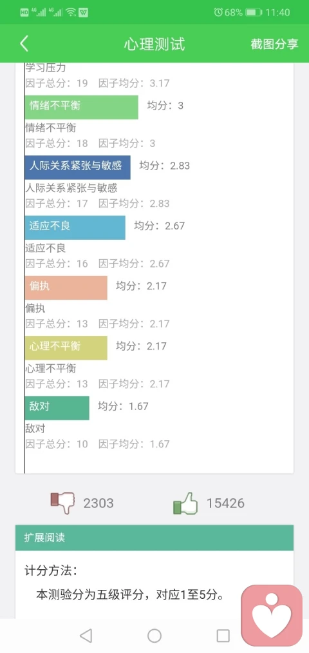309x653 pixels.
Task: Tap Android back triangle navigation button
Action: pyautogui.click(x=86, y=636)
